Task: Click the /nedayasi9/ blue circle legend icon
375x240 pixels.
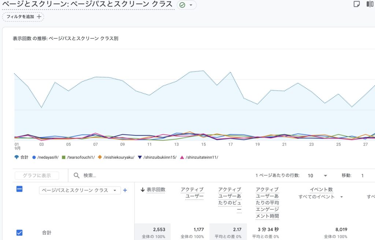Action: pyautogui.click(x=34, y=157)
